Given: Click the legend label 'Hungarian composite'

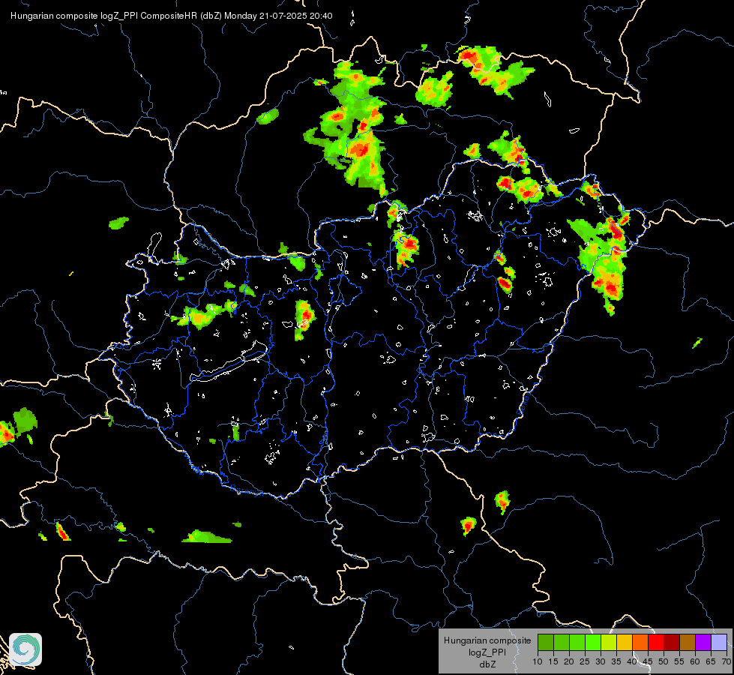Looking at the screenshot, I should (487, 640).
